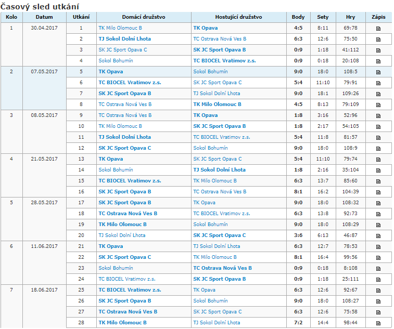Viewport: 394px width, 329px height.
Task: Open TK Opava home team link in match 5
Action: pos(110,72)
